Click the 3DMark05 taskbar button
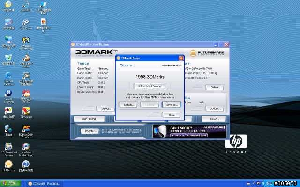The image size is (300, 187). tap(45, 184)
